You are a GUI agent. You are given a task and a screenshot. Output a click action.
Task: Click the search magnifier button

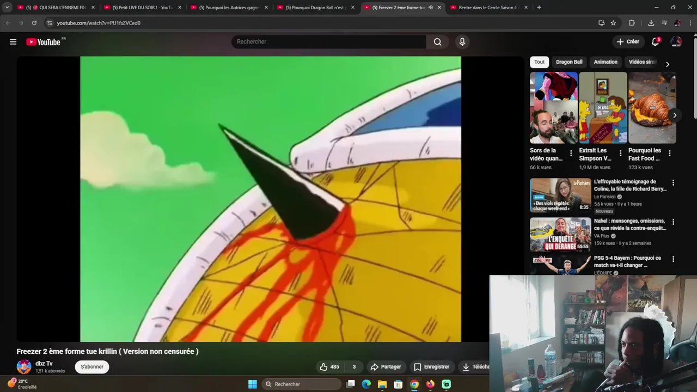click(438, 42)
